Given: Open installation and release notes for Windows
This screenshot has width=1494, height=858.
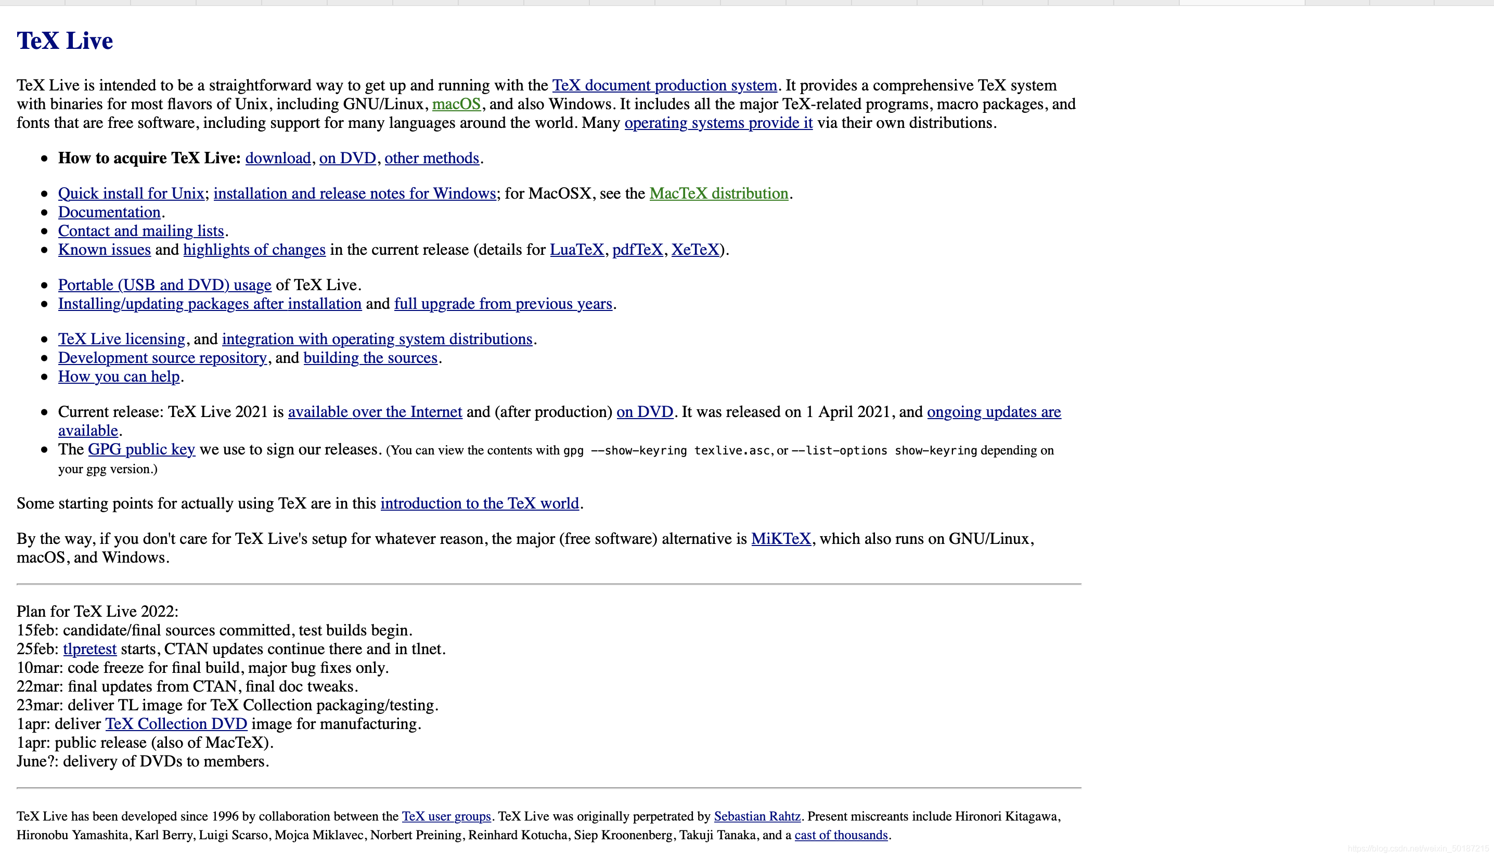Looking at the screenshot, I should pos(355,193).
